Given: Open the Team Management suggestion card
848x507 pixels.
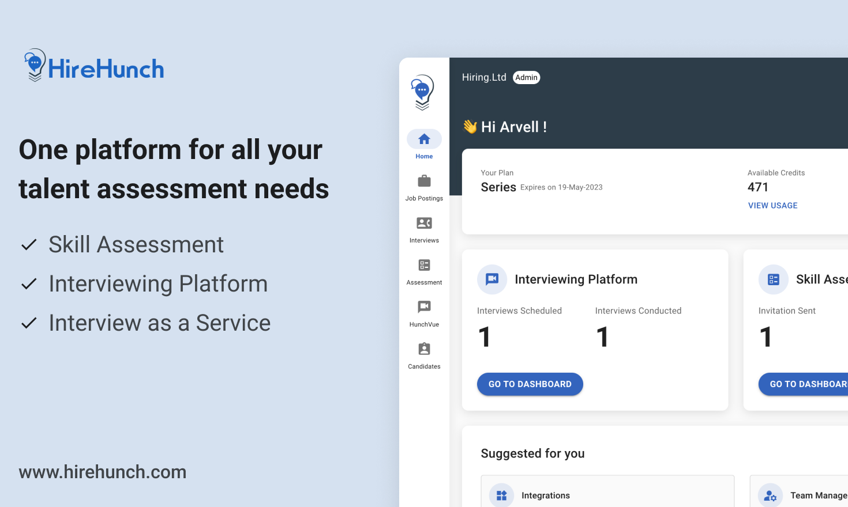Looking at the screenshot, I should 799,491.
